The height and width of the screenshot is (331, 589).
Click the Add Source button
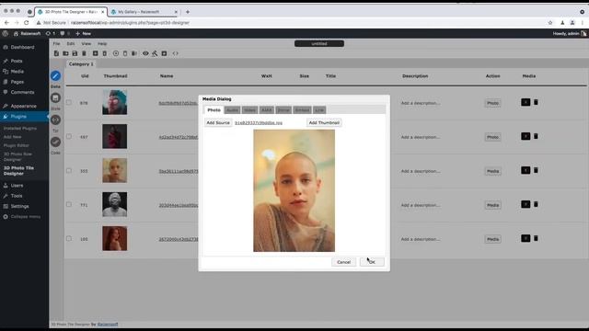tap(218, 122)
